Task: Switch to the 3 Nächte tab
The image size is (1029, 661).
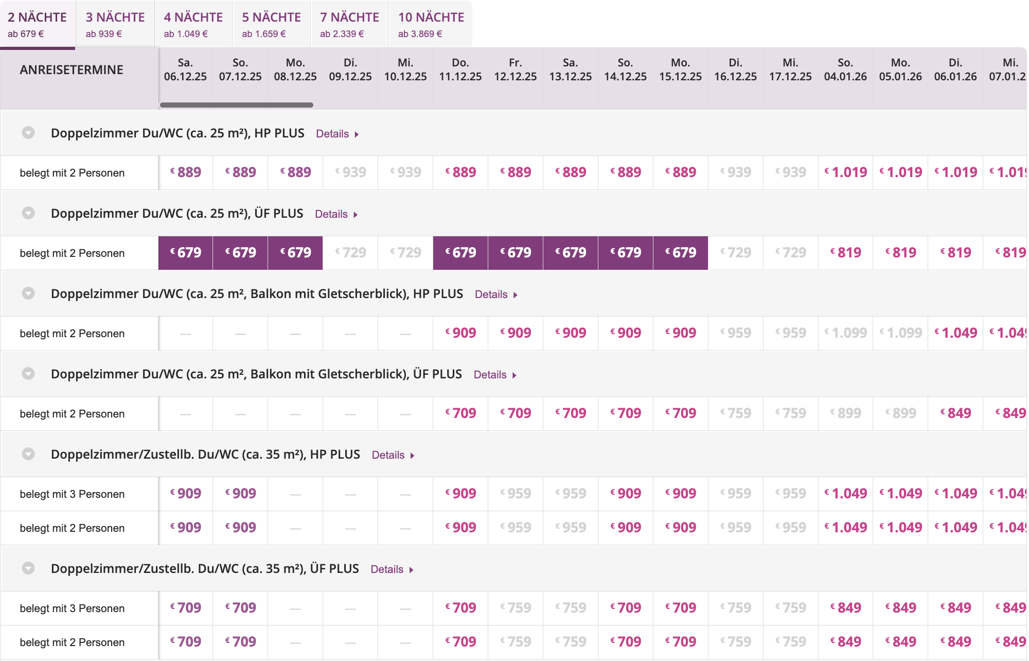Action: 115,24
